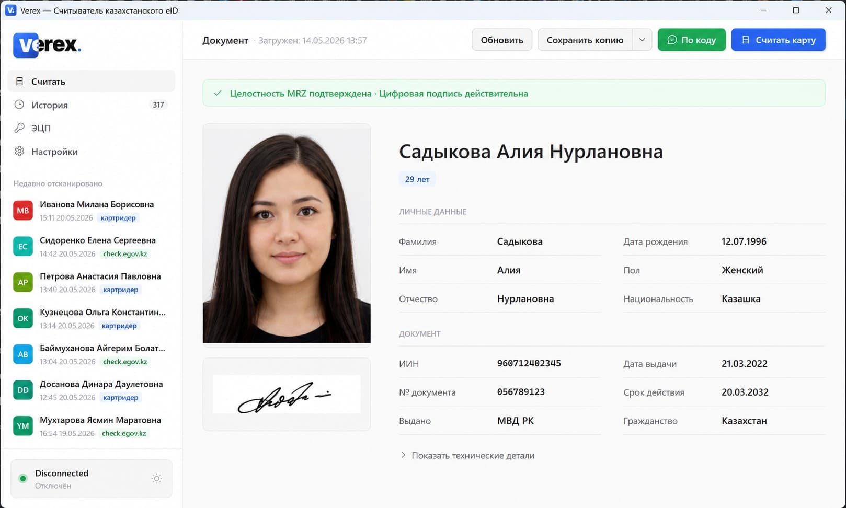The height and width of the screenshot is (508, 846).
Task: Click the DD avatar for Досанова Динара
Action: pyautogui.click(x=23, y=390)
